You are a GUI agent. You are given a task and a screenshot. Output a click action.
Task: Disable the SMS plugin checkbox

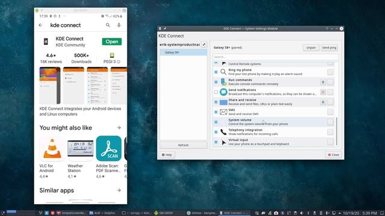216,112
